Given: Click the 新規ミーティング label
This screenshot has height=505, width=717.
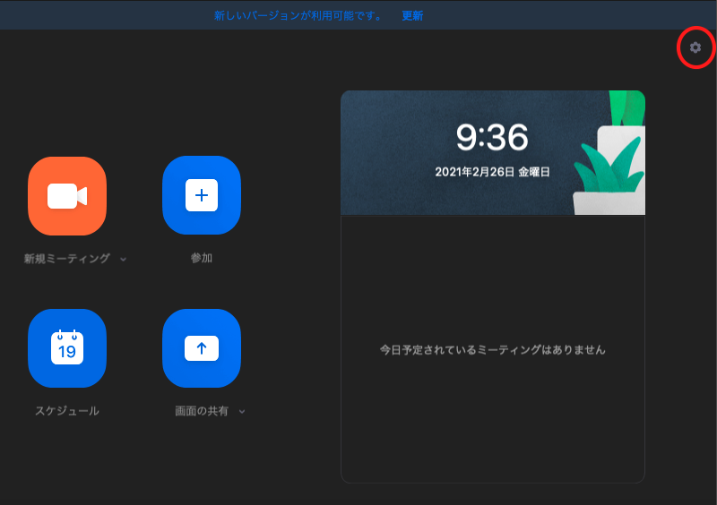Looking at the screenshot, I should pos(67,259).
